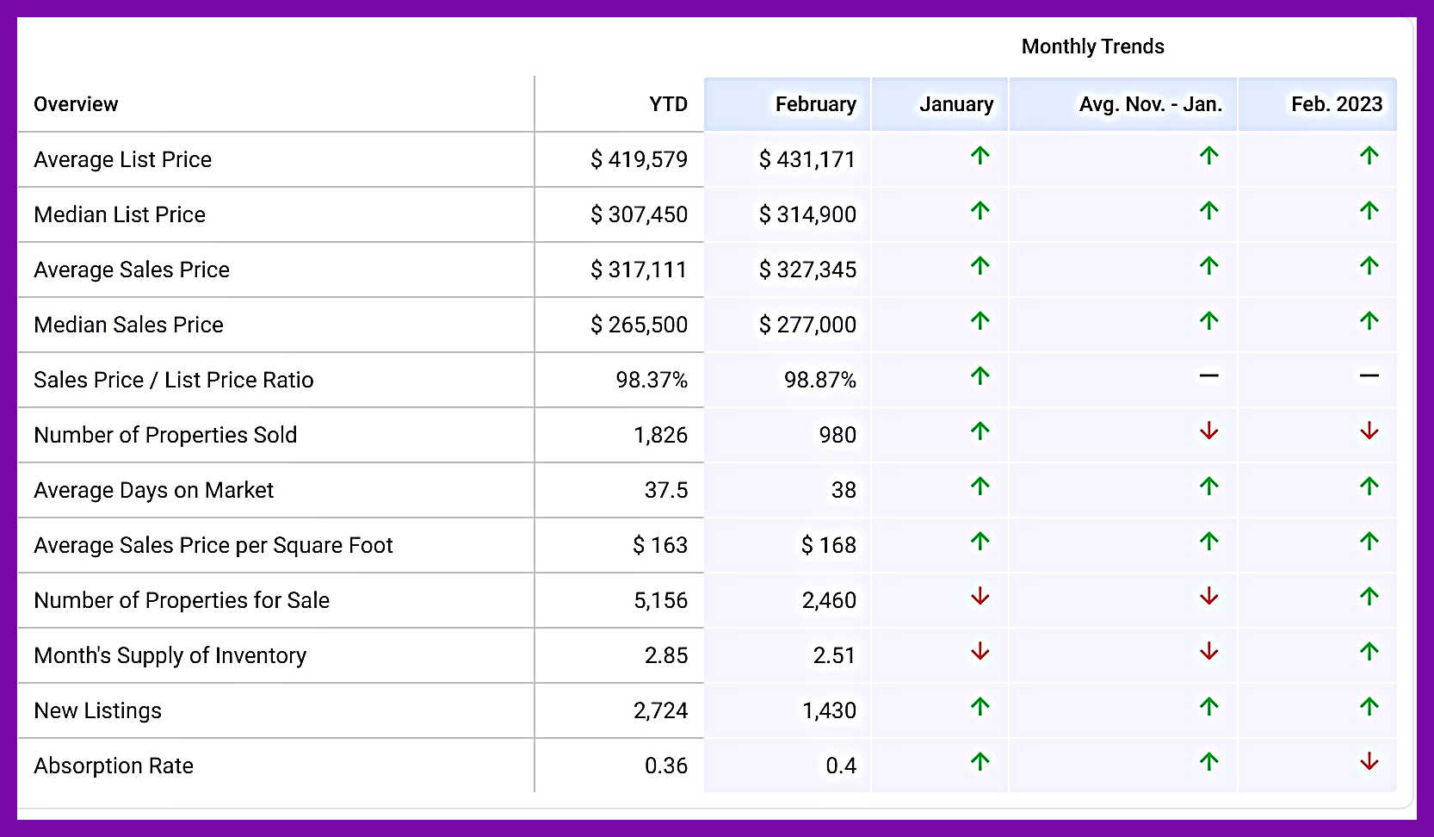The image size is (1434, 837).
Task: Click the green up arrow for Average Days on Market in Feb. 2023
Action: tap(1369, 487)
